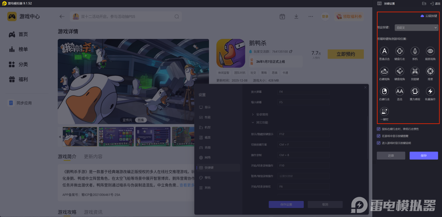Screen dimensions: 442x217
Task: Click the 还原 button in key settings
Action: click(x=391, y=156)
